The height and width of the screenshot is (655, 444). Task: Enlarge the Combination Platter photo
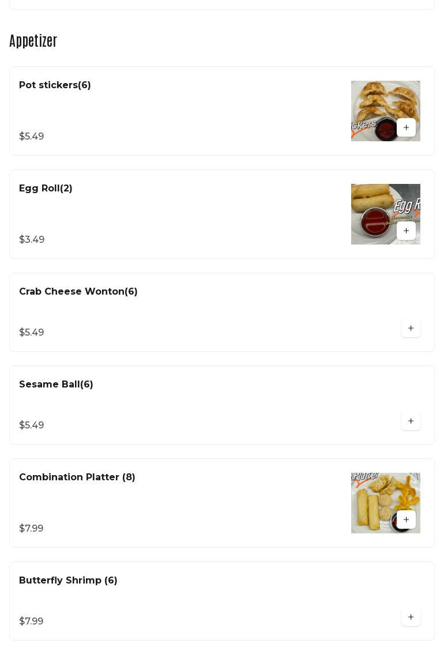(x=374, y=496)
